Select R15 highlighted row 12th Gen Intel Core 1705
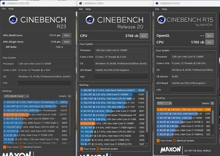The height and width of the screenshot is (156, 220). (x=184, y=109)
